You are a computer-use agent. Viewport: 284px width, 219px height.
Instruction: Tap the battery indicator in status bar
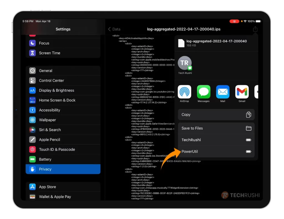pos(258,21)
